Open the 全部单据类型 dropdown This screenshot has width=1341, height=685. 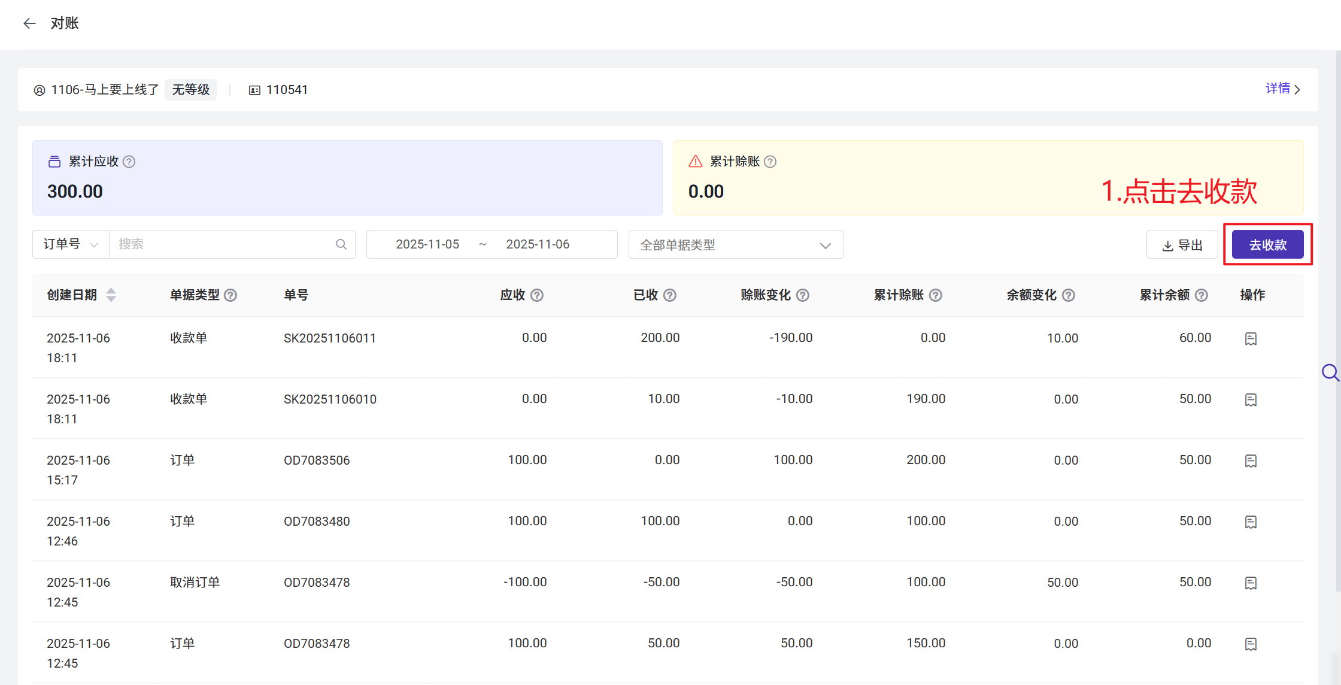pos(736,245)
